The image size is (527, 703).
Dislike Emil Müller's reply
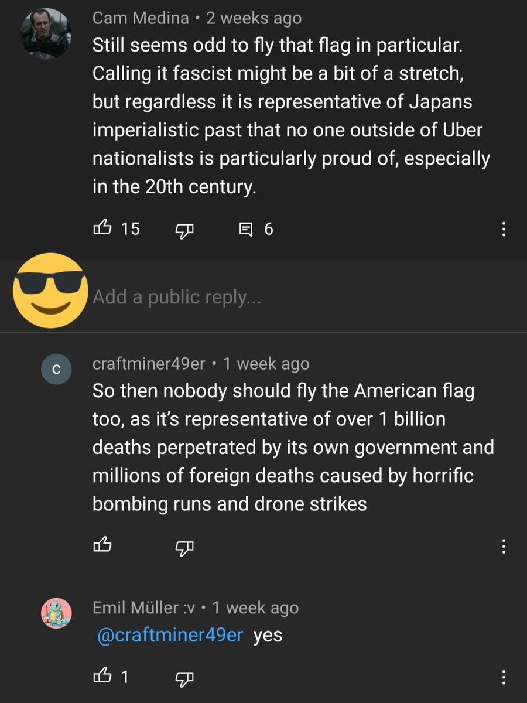tap(184, 678)
